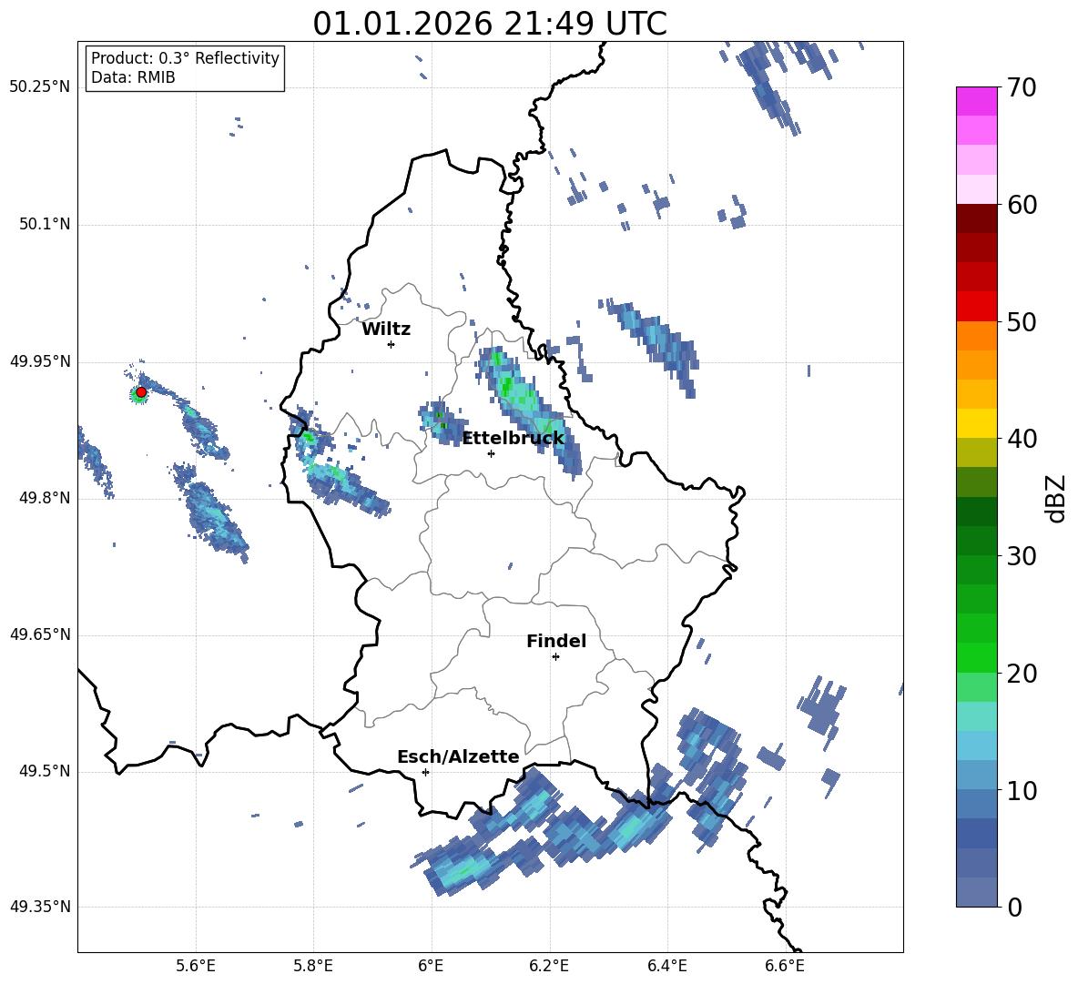Click the 50.25°N latitude tick label
The width and height of the screenshot is (1078, 984).
(40, 86)
